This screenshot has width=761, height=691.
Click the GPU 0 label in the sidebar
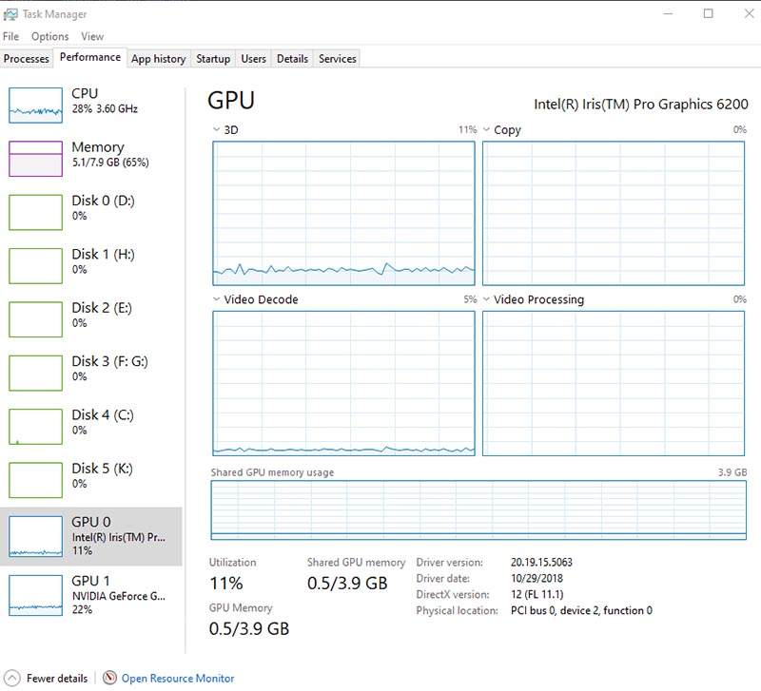click(x=91, y=522)
